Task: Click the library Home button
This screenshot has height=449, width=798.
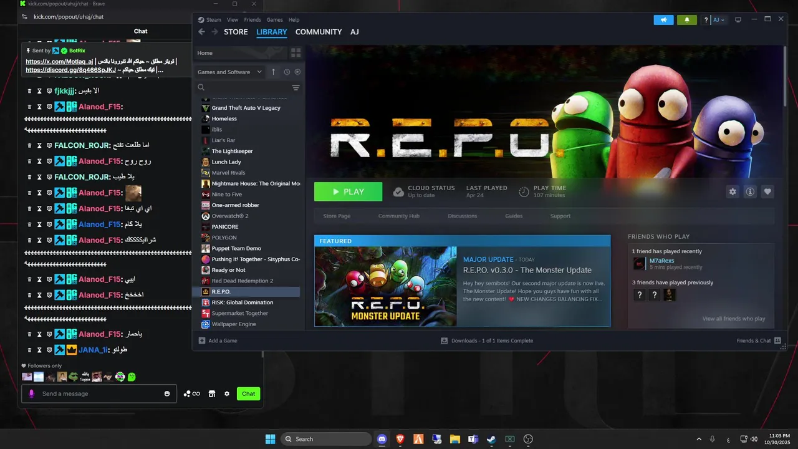Action: (x=239, y=53)
